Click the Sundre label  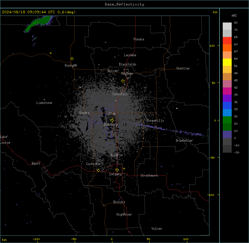pos(84,113)
